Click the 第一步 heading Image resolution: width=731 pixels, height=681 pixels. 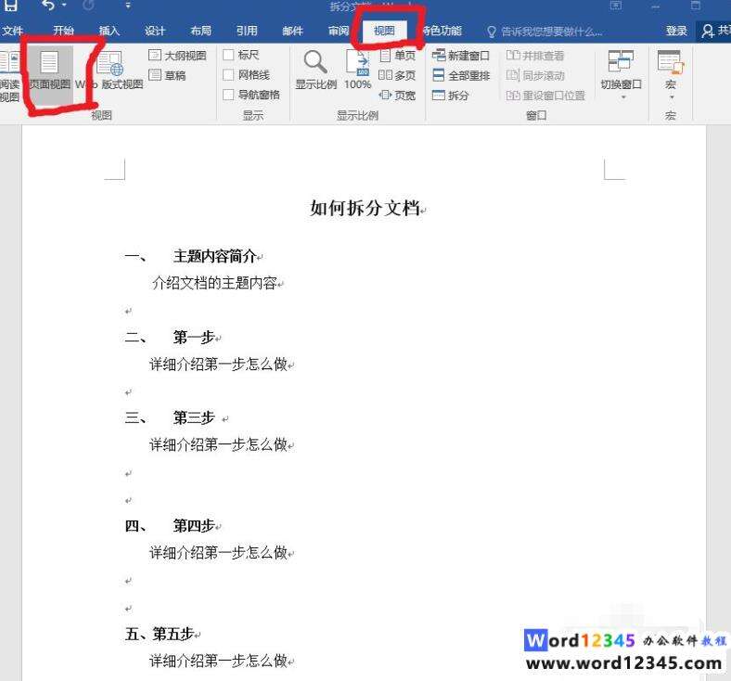click(194, 337)
